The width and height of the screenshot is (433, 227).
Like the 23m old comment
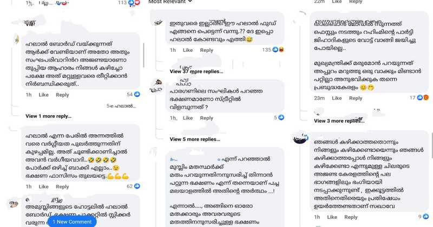point(337,98)
